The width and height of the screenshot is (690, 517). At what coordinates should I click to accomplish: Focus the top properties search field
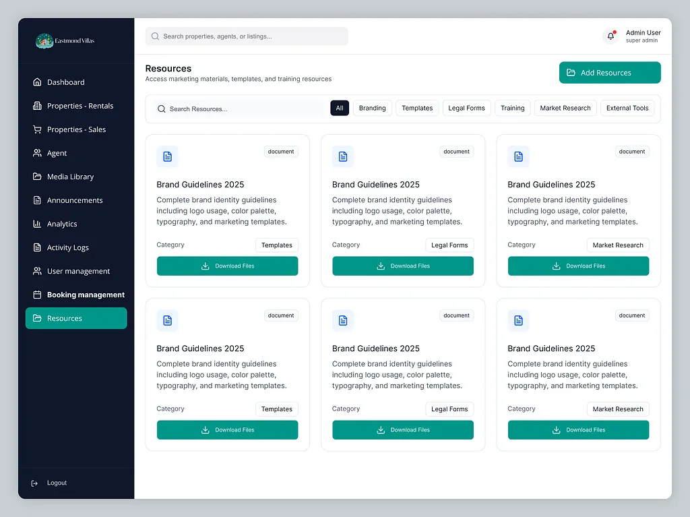(247, 36)
